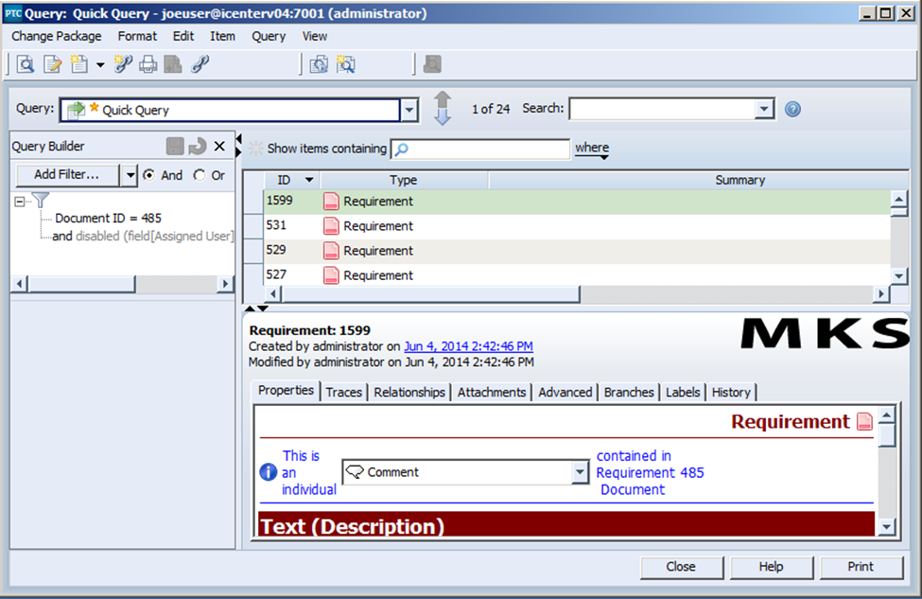This screenshot has width=922, height=599.
Task: Switch to the Labels tab
Action: pyautogui.click(x=683, y=392)
